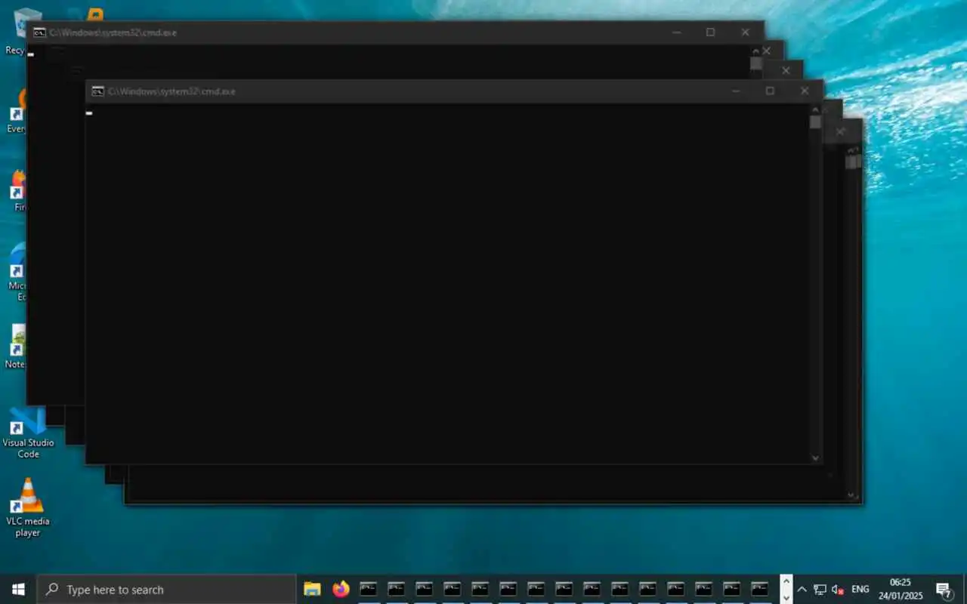967x604 pixels.
Task: Close the back-left cmd.exe window
Action: (745, 32)
